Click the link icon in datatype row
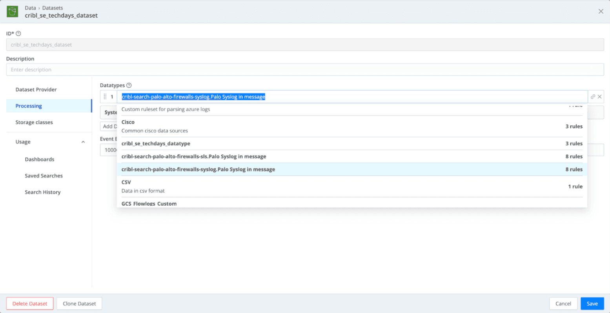The width and height of the screenshot is (610, 313). point(592,97)
